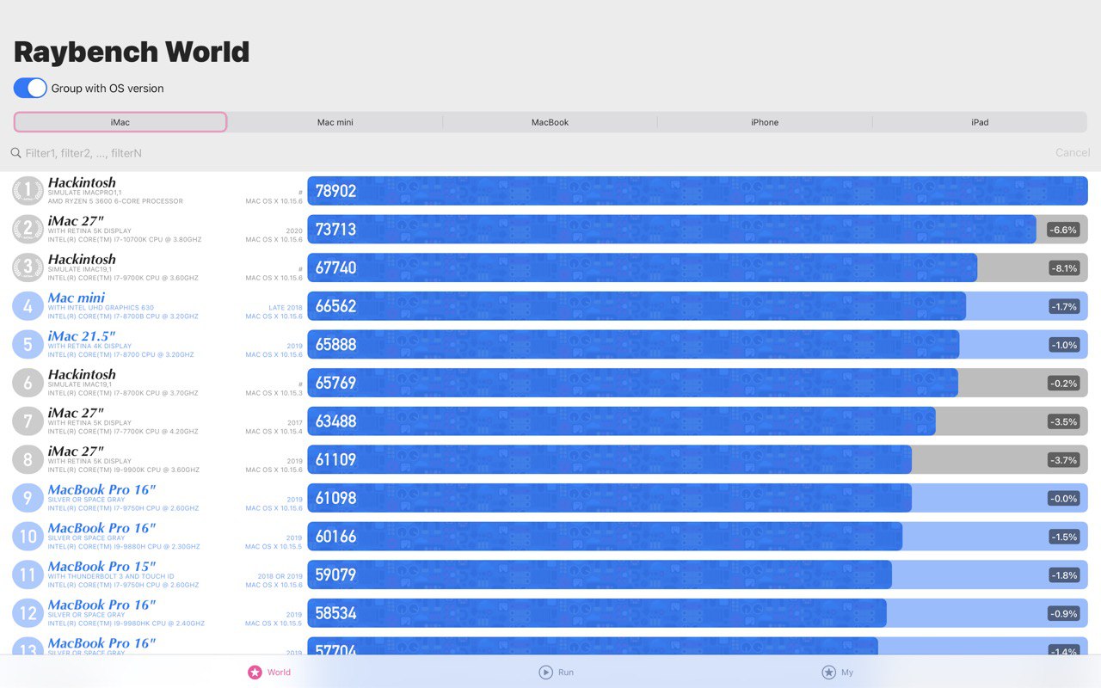1101x688 pixels.
Task: Open the i7-8700K Hackintosh entry
Action: 82,374
